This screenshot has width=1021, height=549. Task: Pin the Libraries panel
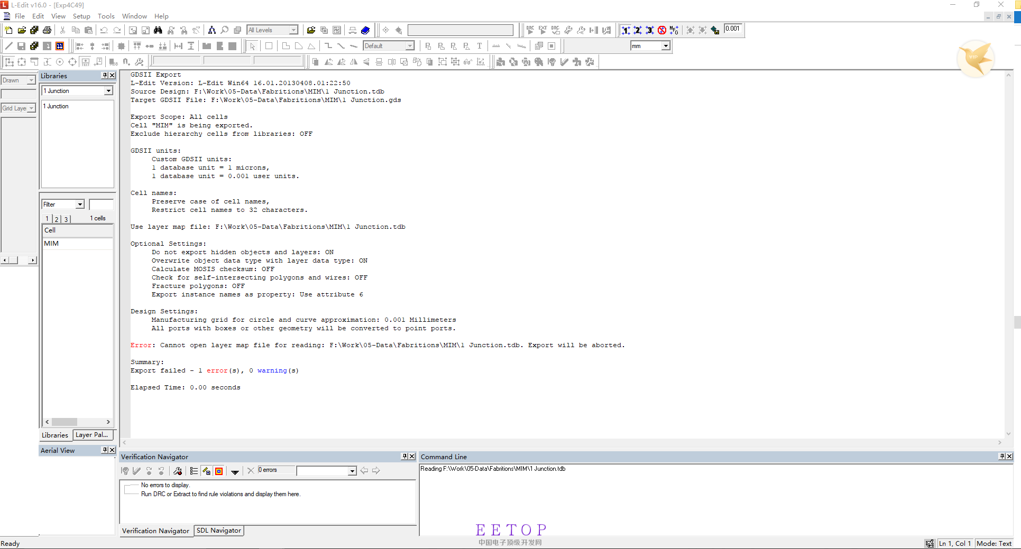point(105,76)
